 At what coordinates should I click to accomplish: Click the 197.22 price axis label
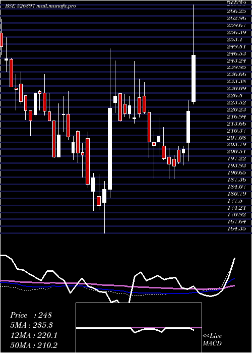(x=237, y=158)
